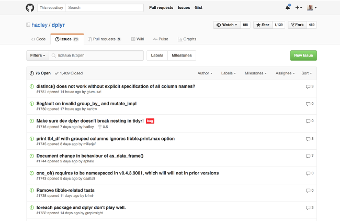Open Issues in top navigation
Viewport: 340px width, 221px height.
pos(184,8)
